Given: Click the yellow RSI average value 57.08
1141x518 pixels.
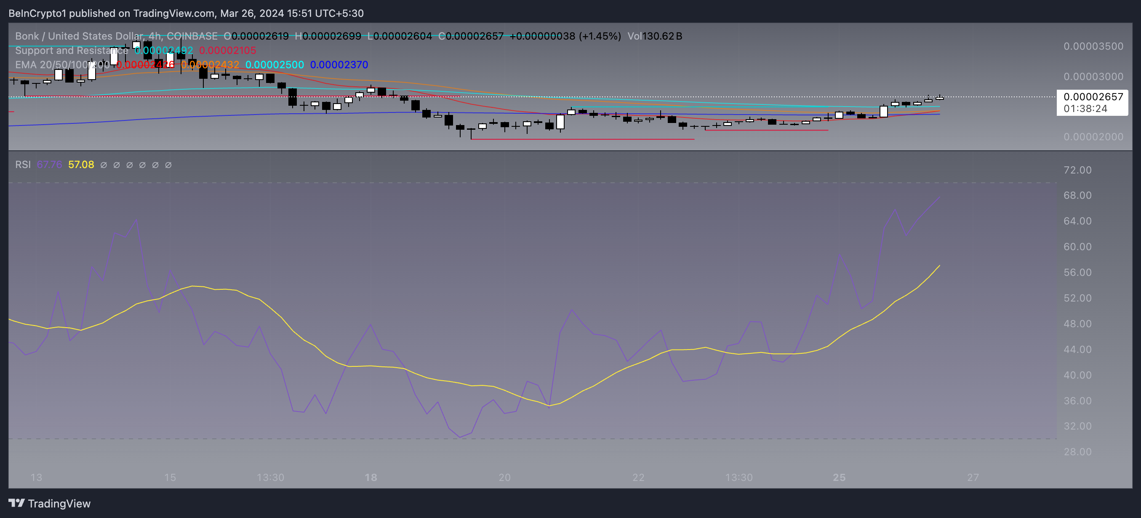Looking at the screenshot, I should 81,165.
